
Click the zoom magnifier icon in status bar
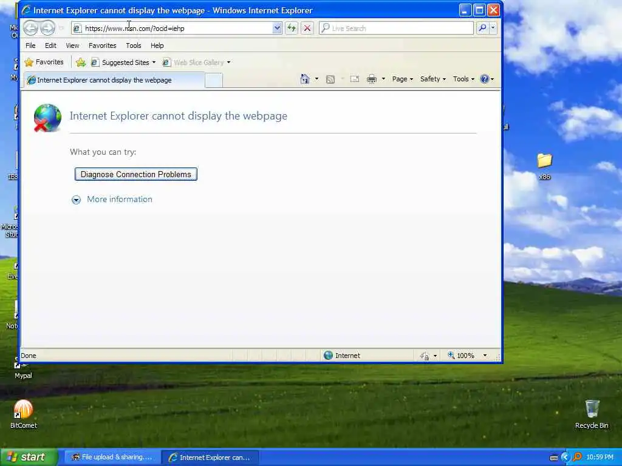pyautogui.click(x=451, y=356)
